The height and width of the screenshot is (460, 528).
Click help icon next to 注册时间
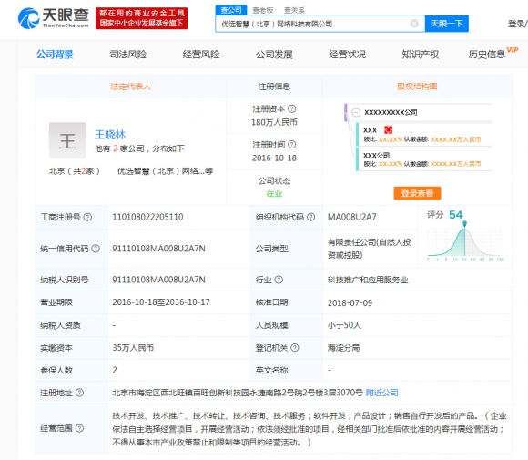[x=292, y=145]
